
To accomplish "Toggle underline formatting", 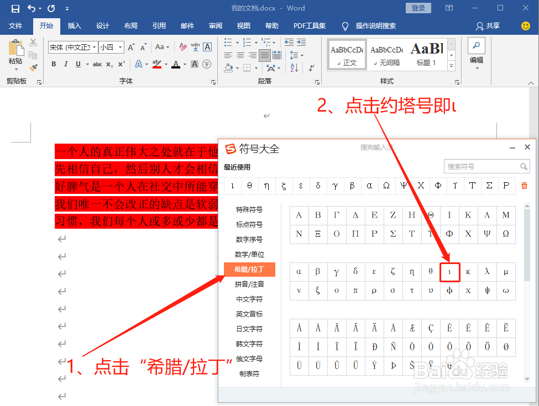I will tap(78, 64).
